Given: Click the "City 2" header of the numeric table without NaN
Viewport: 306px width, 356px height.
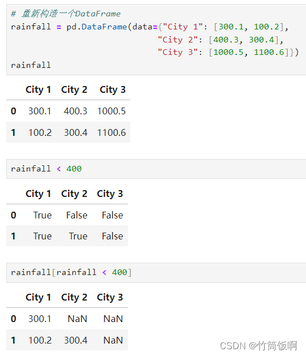Looking at the screenshot, I should 74,89.
